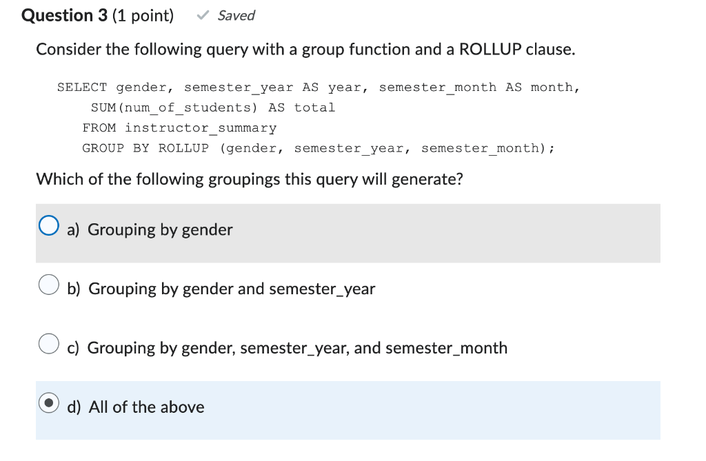Click the Saved checkmark icon
Screen dimensions: 706x461
[202, 14]
